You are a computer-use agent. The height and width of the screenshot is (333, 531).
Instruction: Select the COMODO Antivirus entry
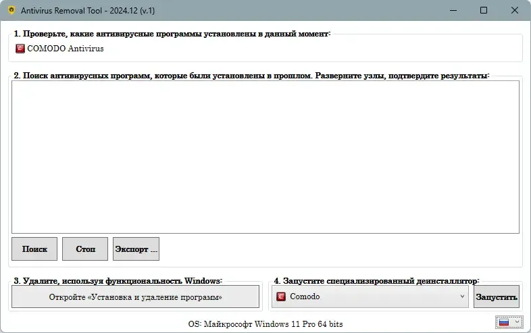(59, 49)
